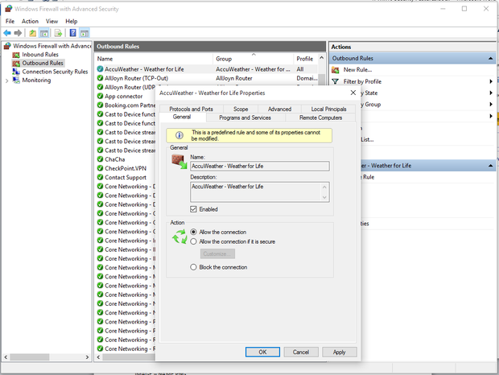
Task: Select Allow the connection radio button
Action: click(x=193, y=232)
